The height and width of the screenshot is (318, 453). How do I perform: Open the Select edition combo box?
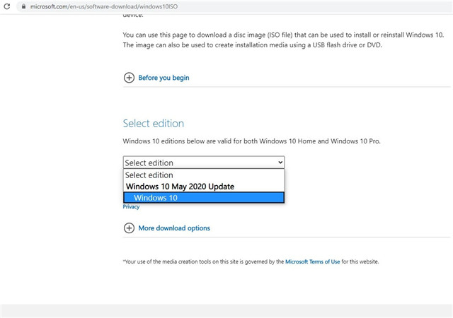click(204, 163)
